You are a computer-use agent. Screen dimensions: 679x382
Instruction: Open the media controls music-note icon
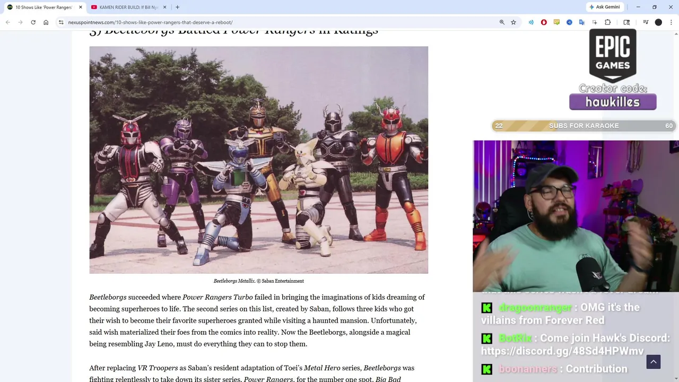646,22
